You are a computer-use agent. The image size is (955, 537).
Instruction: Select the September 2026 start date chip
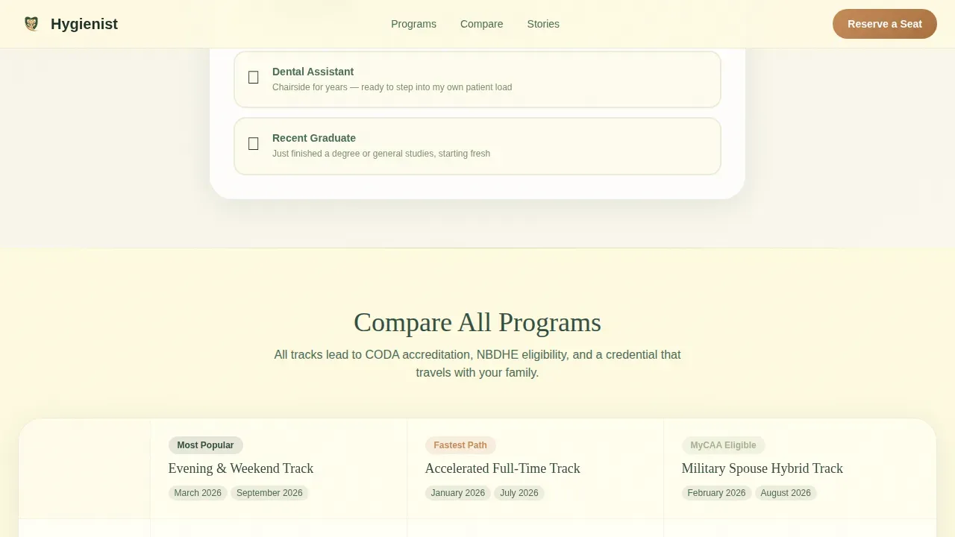(x=269, y=493)
